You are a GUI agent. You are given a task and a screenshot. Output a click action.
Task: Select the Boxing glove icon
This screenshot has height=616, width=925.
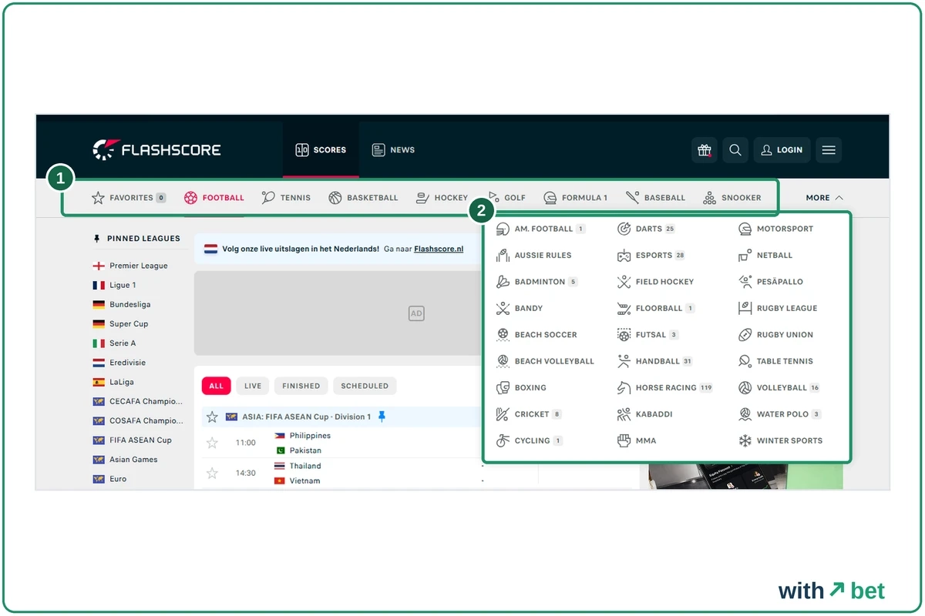pyautogui.click(x=503, y=388)
